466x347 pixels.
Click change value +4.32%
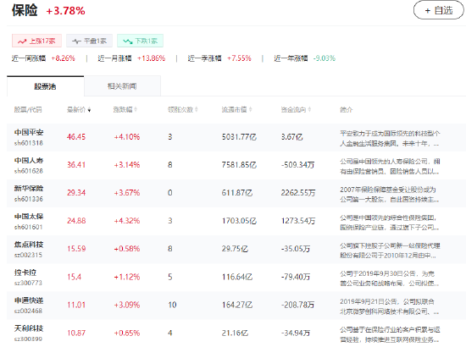tap(127, 221)
